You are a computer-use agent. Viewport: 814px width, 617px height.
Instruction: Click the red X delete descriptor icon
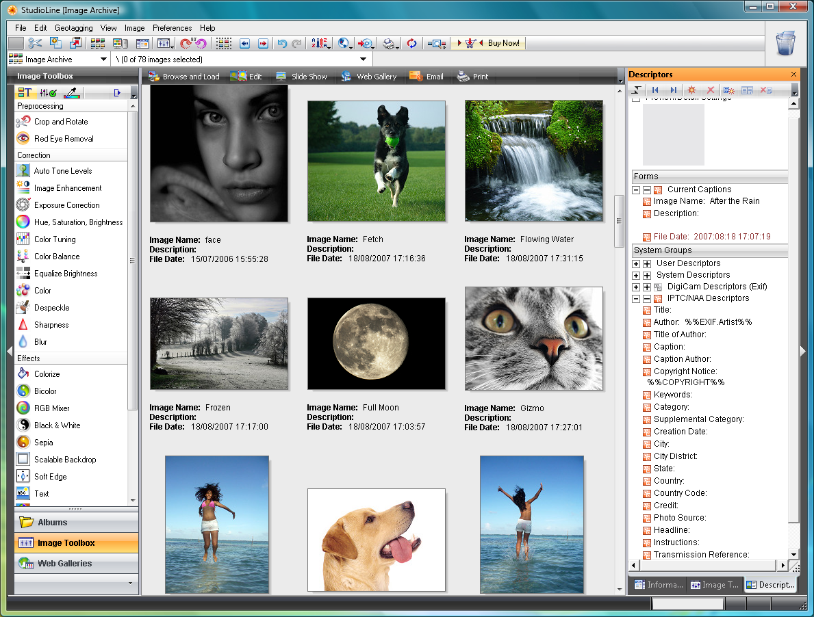tap(711, 90)
